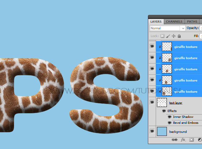Hide the text layer via its eye icon
The image size is (202, 149).
point(152,102)
